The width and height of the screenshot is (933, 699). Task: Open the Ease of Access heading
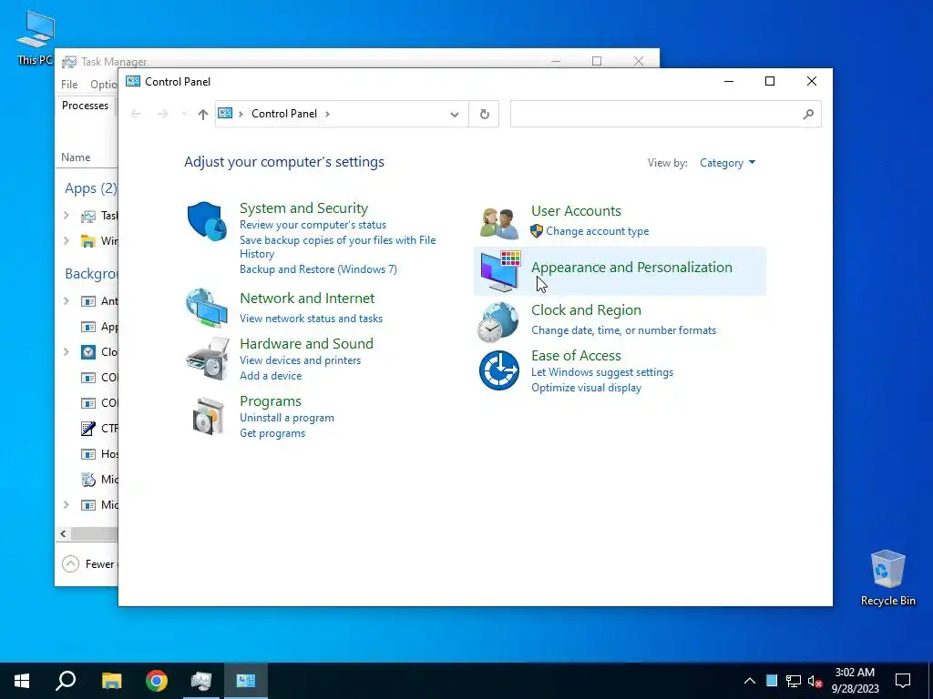(x=576, y=356)
